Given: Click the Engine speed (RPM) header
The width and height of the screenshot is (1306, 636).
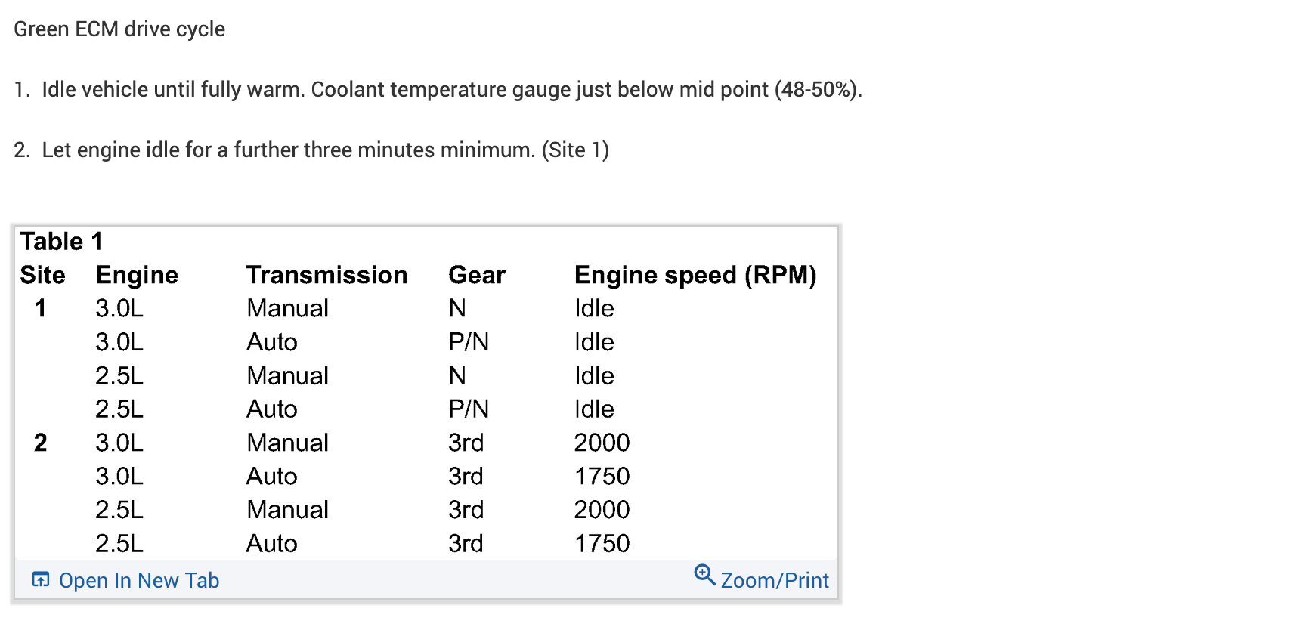Looking at the screenshot, I should pyautogui.click(x=695, y=275).
